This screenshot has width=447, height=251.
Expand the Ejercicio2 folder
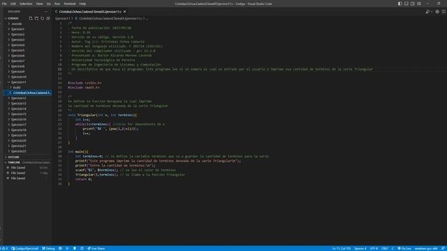(x=28, y=34)
